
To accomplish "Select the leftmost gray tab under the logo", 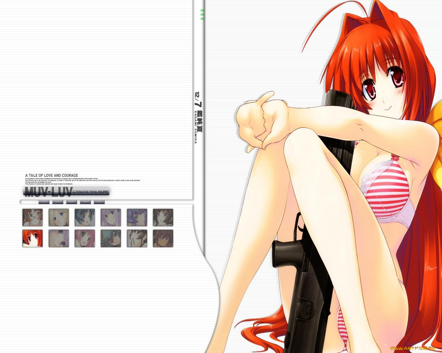I will [x=44, y=202].
